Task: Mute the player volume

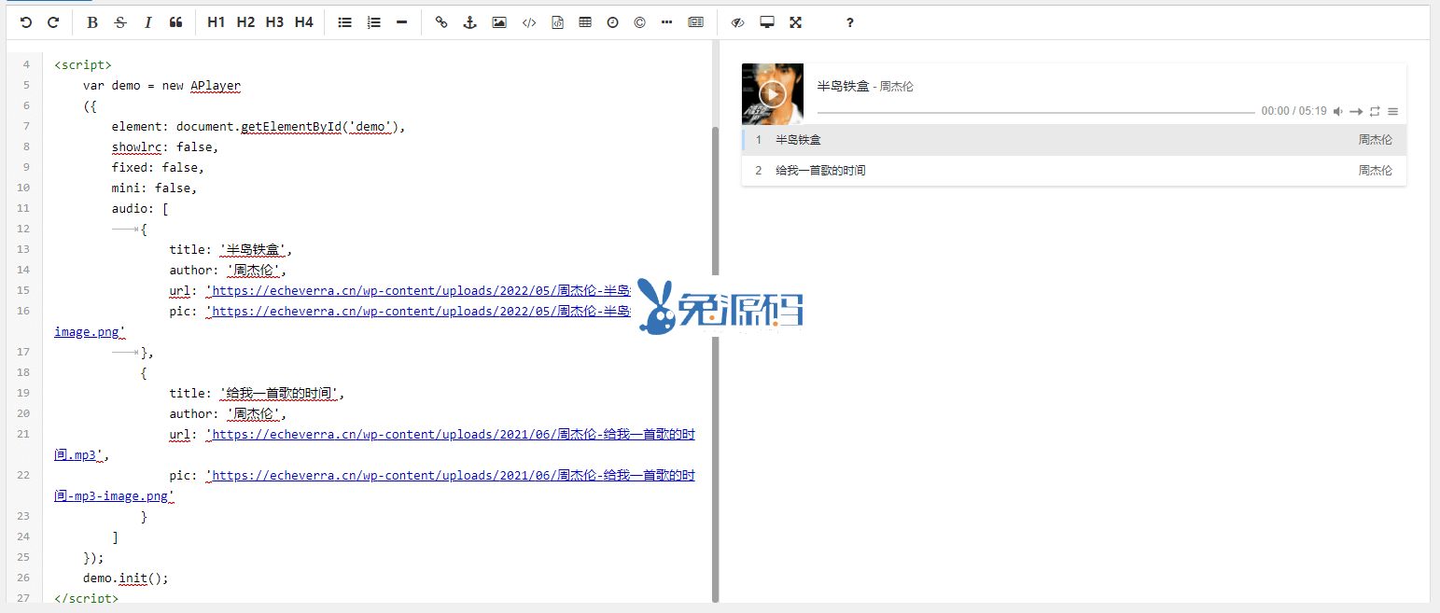Action: 1338,112
